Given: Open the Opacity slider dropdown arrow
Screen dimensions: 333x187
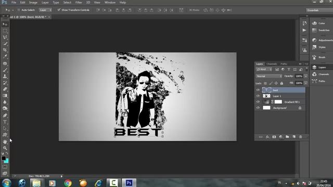Looking at the screenshot, I should (306, 76).
